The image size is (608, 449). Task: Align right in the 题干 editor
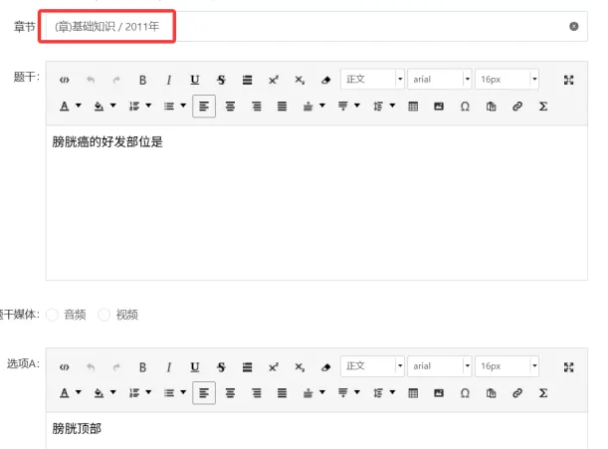click(x=257, y=106)
